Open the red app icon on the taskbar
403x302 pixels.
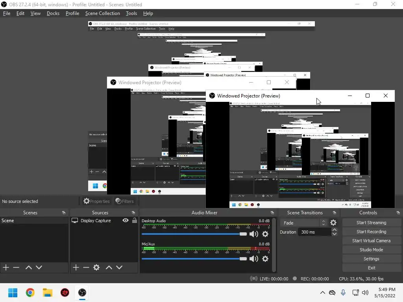65,293
